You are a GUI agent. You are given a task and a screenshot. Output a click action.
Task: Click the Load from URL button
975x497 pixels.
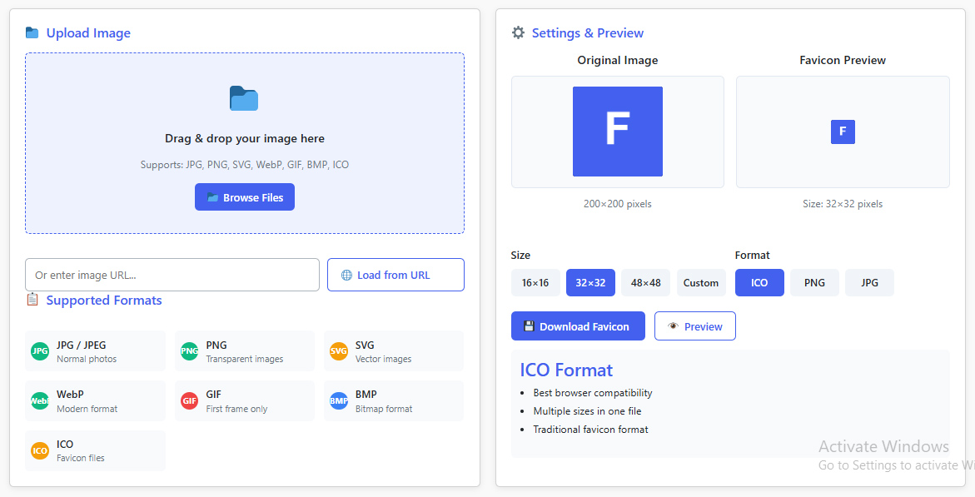(x=395, y=275)
